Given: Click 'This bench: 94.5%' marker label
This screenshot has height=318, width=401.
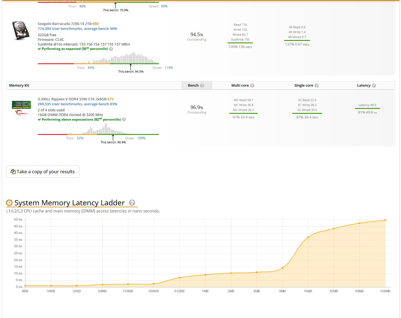Looking at the screenshot, I should pyautogui.click(x=131, y=72).
